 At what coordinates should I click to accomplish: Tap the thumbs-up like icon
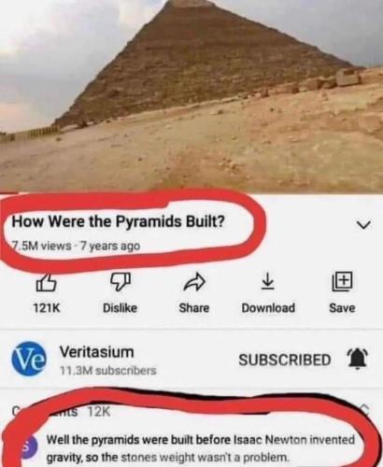[x=47, y=282]
